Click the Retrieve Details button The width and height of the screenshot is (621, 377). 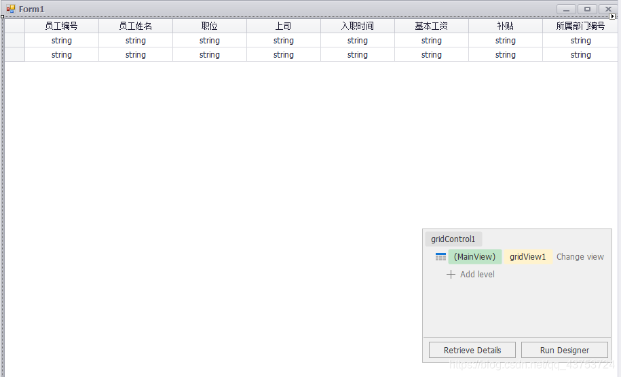pos(472,350)
